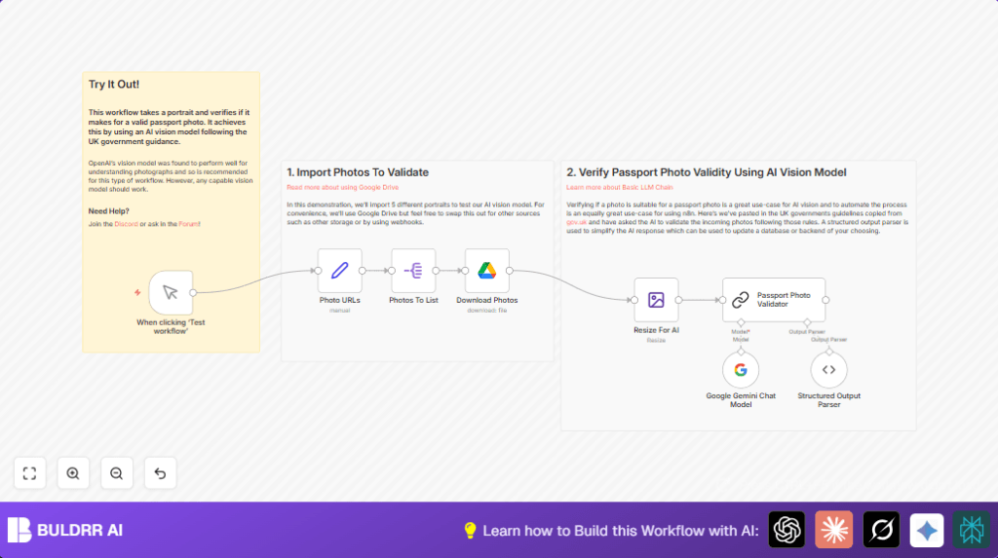Image resolution: width=998 pixels, height=558 pixels.
Task: Click the gov.uk link in the description
Action: tap(575, 221)
